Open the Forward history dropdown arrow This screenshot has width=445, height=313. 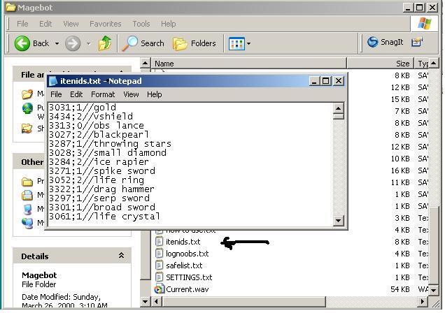tap(89, 43)
